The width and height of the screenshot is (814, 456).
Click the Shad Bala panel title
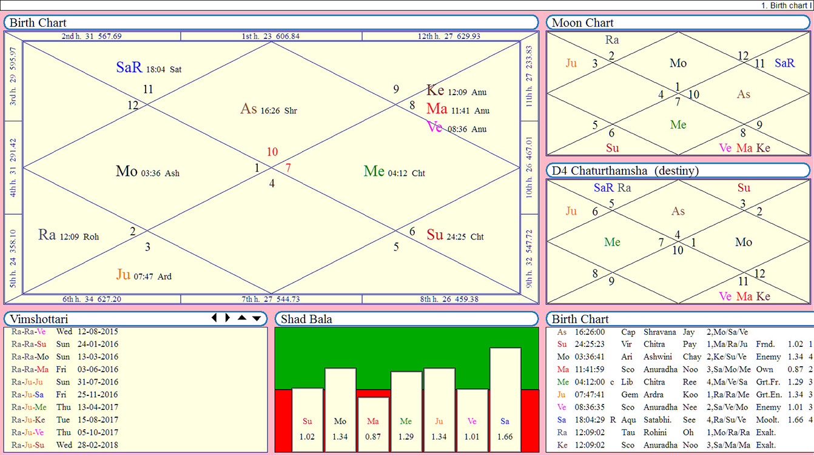click(x=406, y=319)
